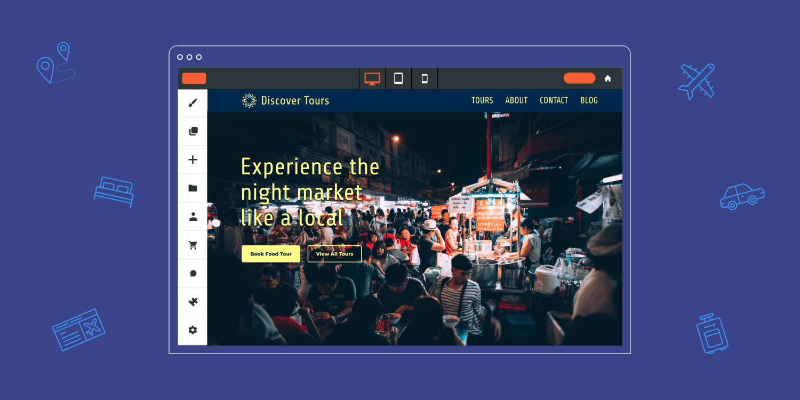Viewport: 800px width, 400px height.
Task: Switch to desktop preview mode
Action: (372, 78)
